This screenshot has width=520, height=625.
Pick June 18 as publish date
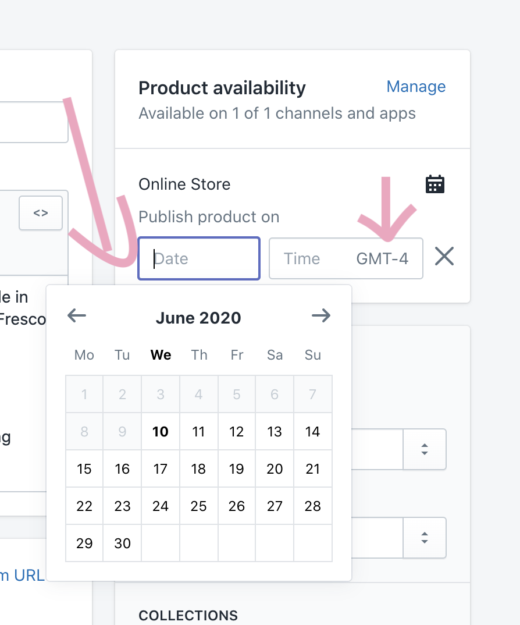click(198, 469)
